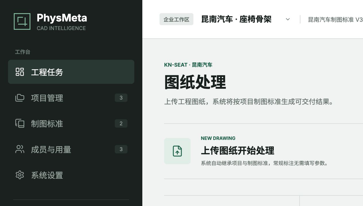Click the KN-SEAT · 昆南汽车 breadcrumb text
This screenshot has width=363, height=206.
pos(188,65)
